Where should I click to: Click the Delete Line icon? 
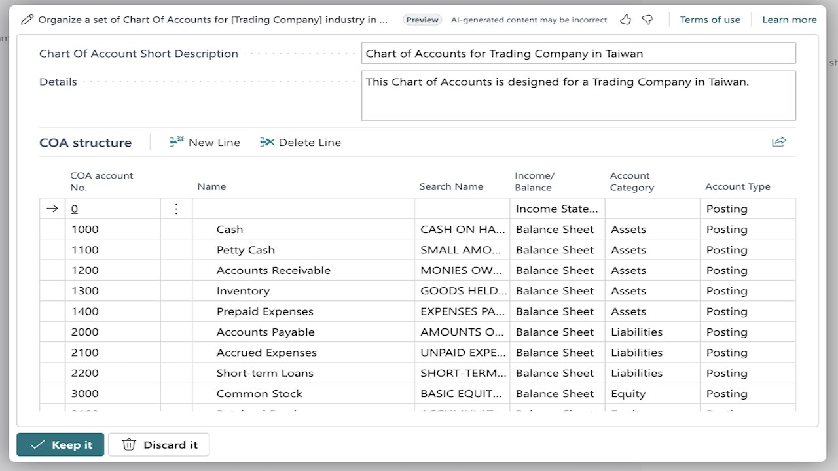pos(267,142)
